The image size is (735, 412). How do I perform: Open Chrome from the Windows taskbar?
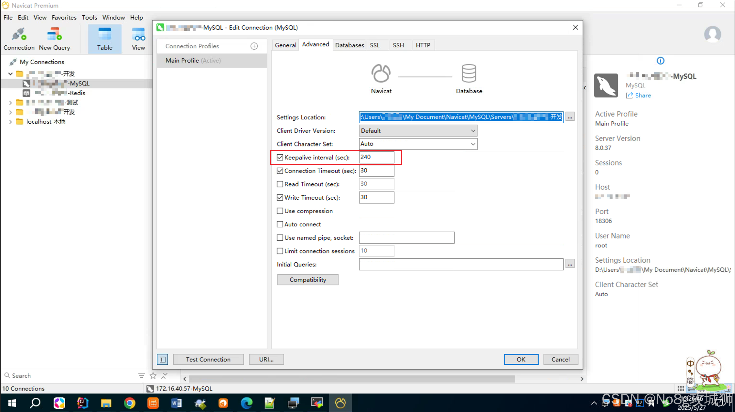(129, 403)
